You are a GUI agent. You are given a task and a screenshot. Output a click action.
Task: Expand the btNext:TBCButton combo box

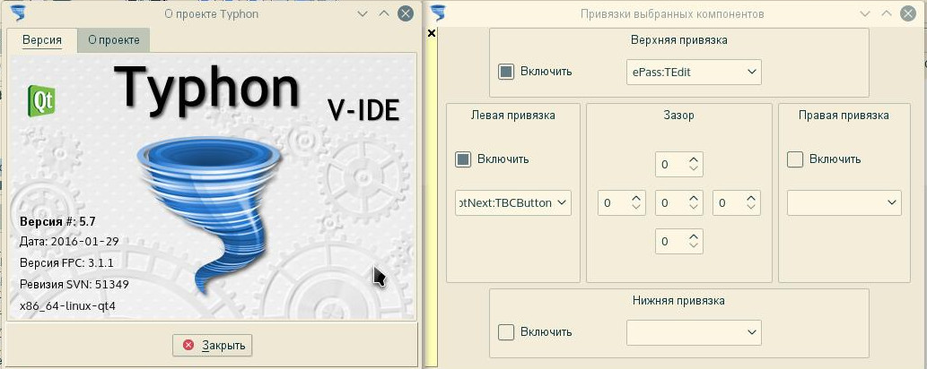click(x=513, y=203)
